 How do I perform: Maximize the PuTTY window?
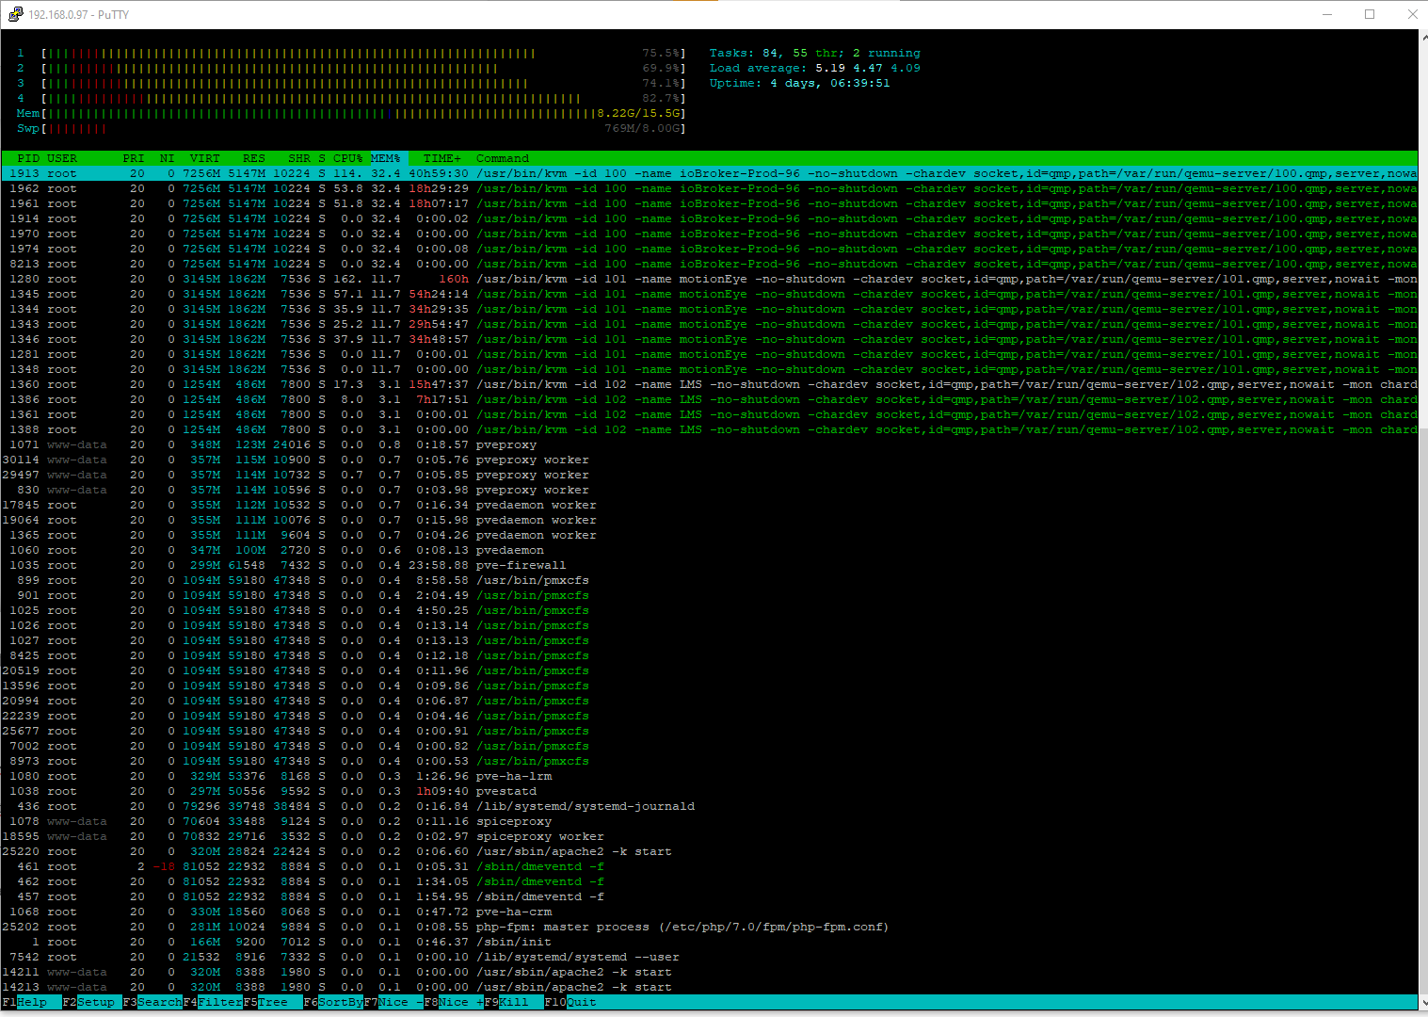point(1370,14)
